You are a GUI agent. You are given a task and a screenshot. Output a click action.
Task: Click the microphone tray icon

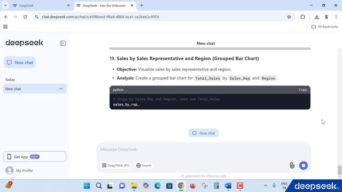point(274,186)
